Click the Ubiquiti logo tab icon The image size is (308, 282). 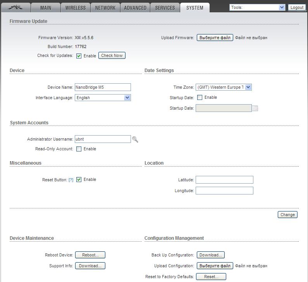click(x=15, y=7)
